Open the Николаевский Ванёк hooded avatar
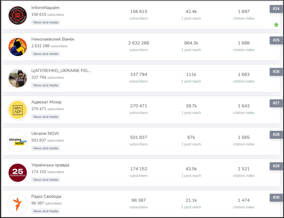The image size is (284, 218). pos(18,47)
